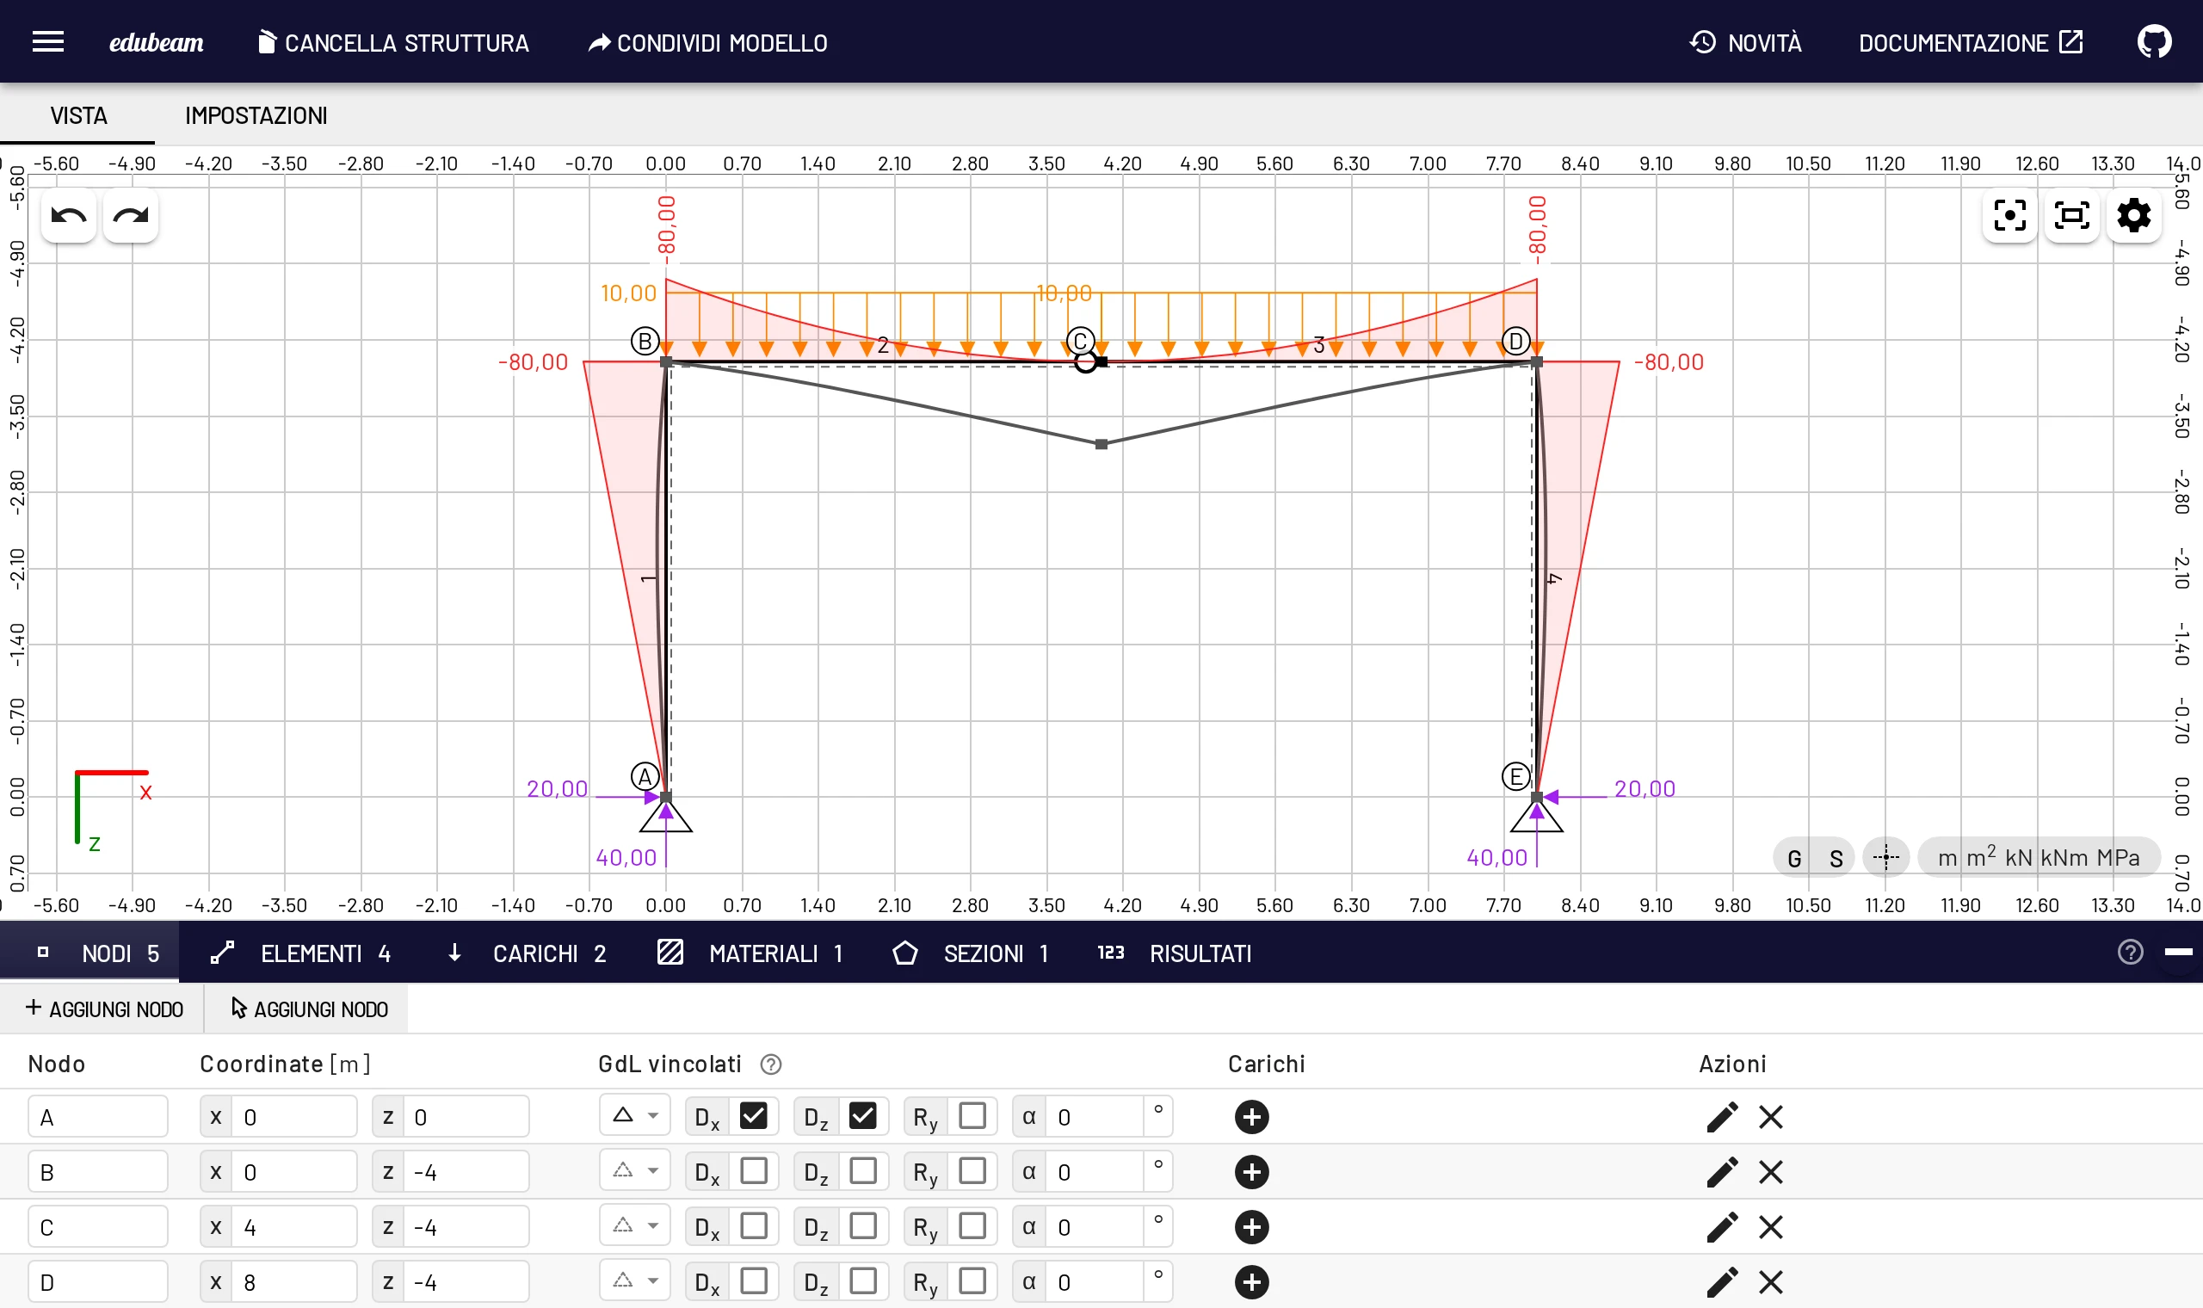Click the center view icon
This screenshot has width=2203, height=1308.
2009,215
